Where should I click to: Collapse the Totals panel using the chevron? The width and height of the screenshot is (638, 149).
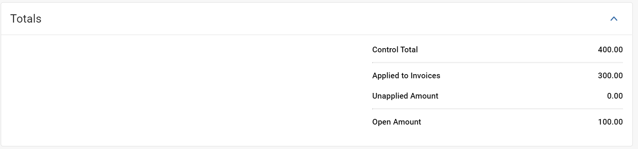[614, 19]
